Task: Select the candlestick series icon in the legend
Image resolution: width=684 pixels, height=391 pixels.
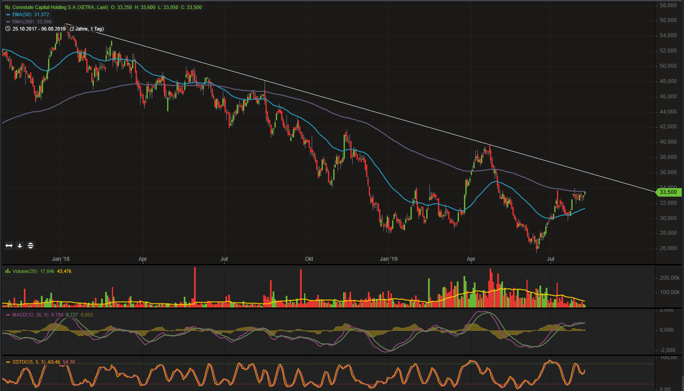Action: coord(7,7)
